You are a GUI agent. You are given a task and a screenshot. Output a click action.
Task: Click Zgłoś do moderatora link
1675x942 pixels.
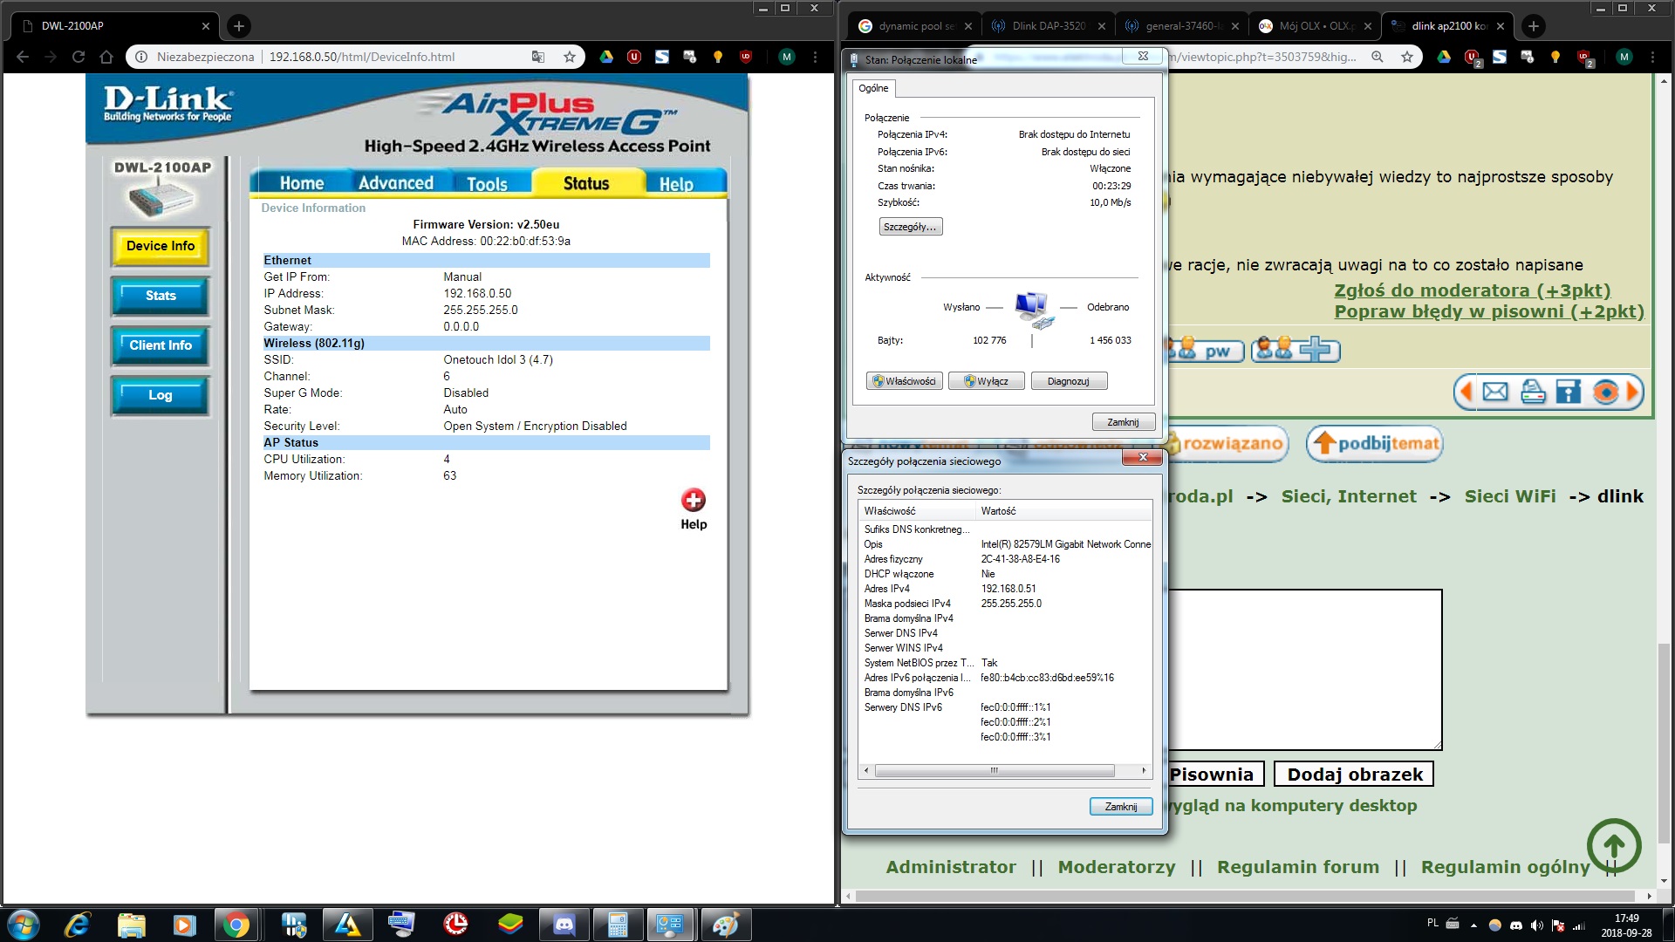[1472, 290]
